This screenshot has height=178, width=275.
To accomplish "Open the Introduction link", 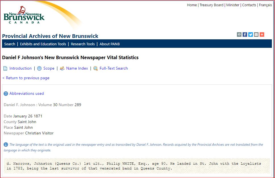I will point(20,68).
